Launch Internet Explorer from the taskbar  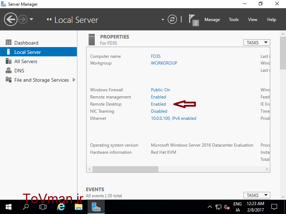click(x=61, y=207)
